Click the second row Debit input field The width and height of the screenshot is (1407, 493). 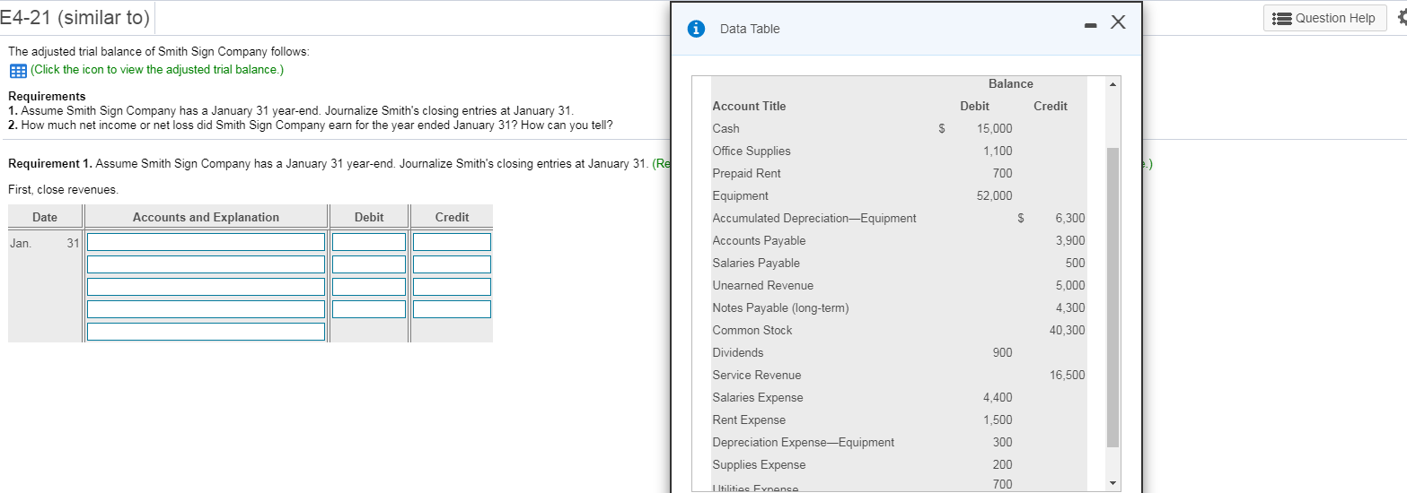point(369,264)
